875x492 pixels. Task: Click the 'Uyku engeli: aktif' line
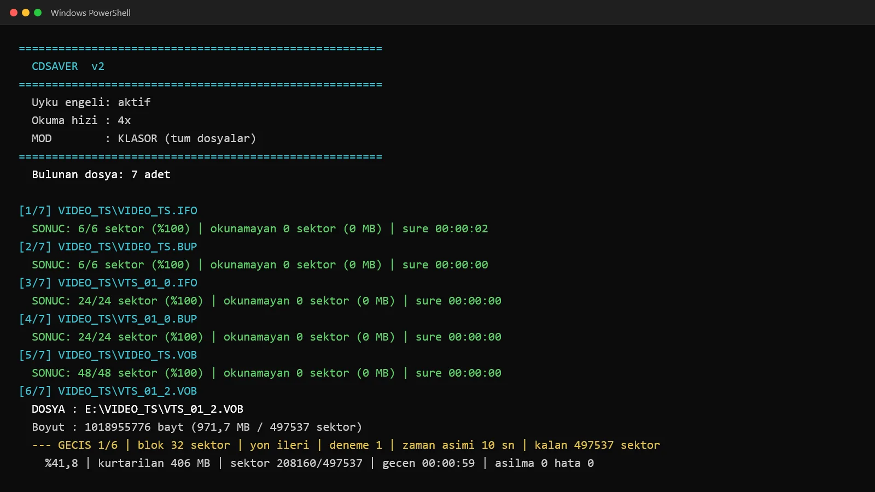91,102
